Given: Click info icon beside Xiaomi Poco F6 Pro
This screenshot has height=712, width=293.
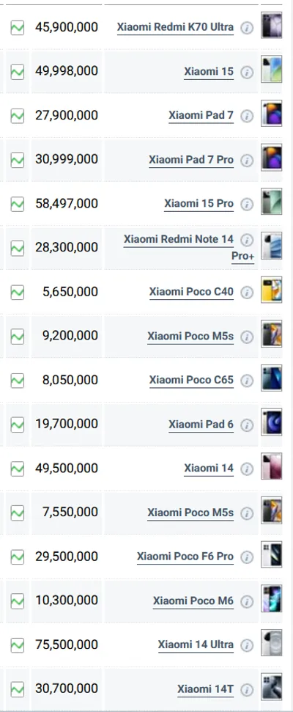Looking at the screenshot, I should point(247,557).
